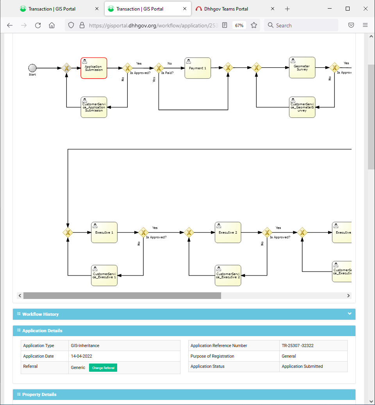Click the 67% zoom level indicator
This screenshot has width=375, height=405.
(x=239, y=25)
